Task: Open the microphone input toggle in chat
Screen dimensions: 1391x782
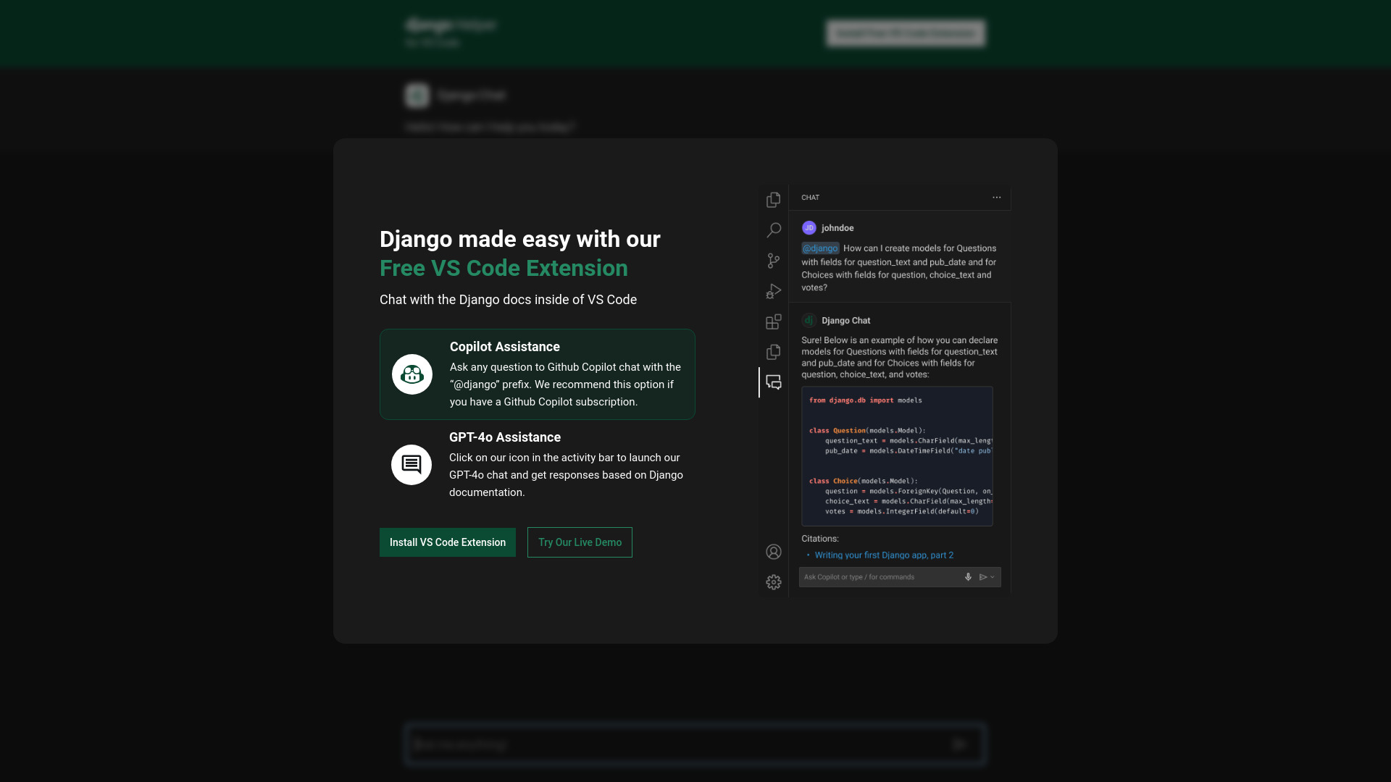Action: pyautogui.click(x=968, y=576)
